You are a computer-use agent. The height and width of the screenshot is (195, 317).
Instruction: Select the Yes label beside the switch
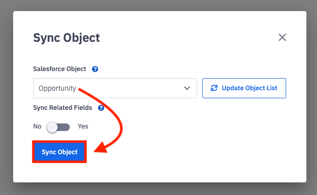tap(83, 126)
